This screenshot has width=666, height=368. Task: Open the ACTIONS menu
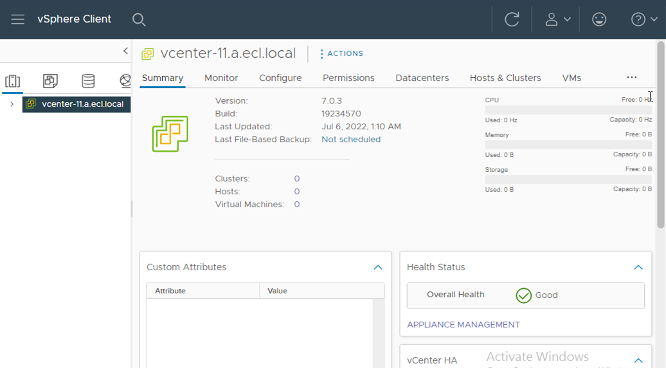pos(341,53)
